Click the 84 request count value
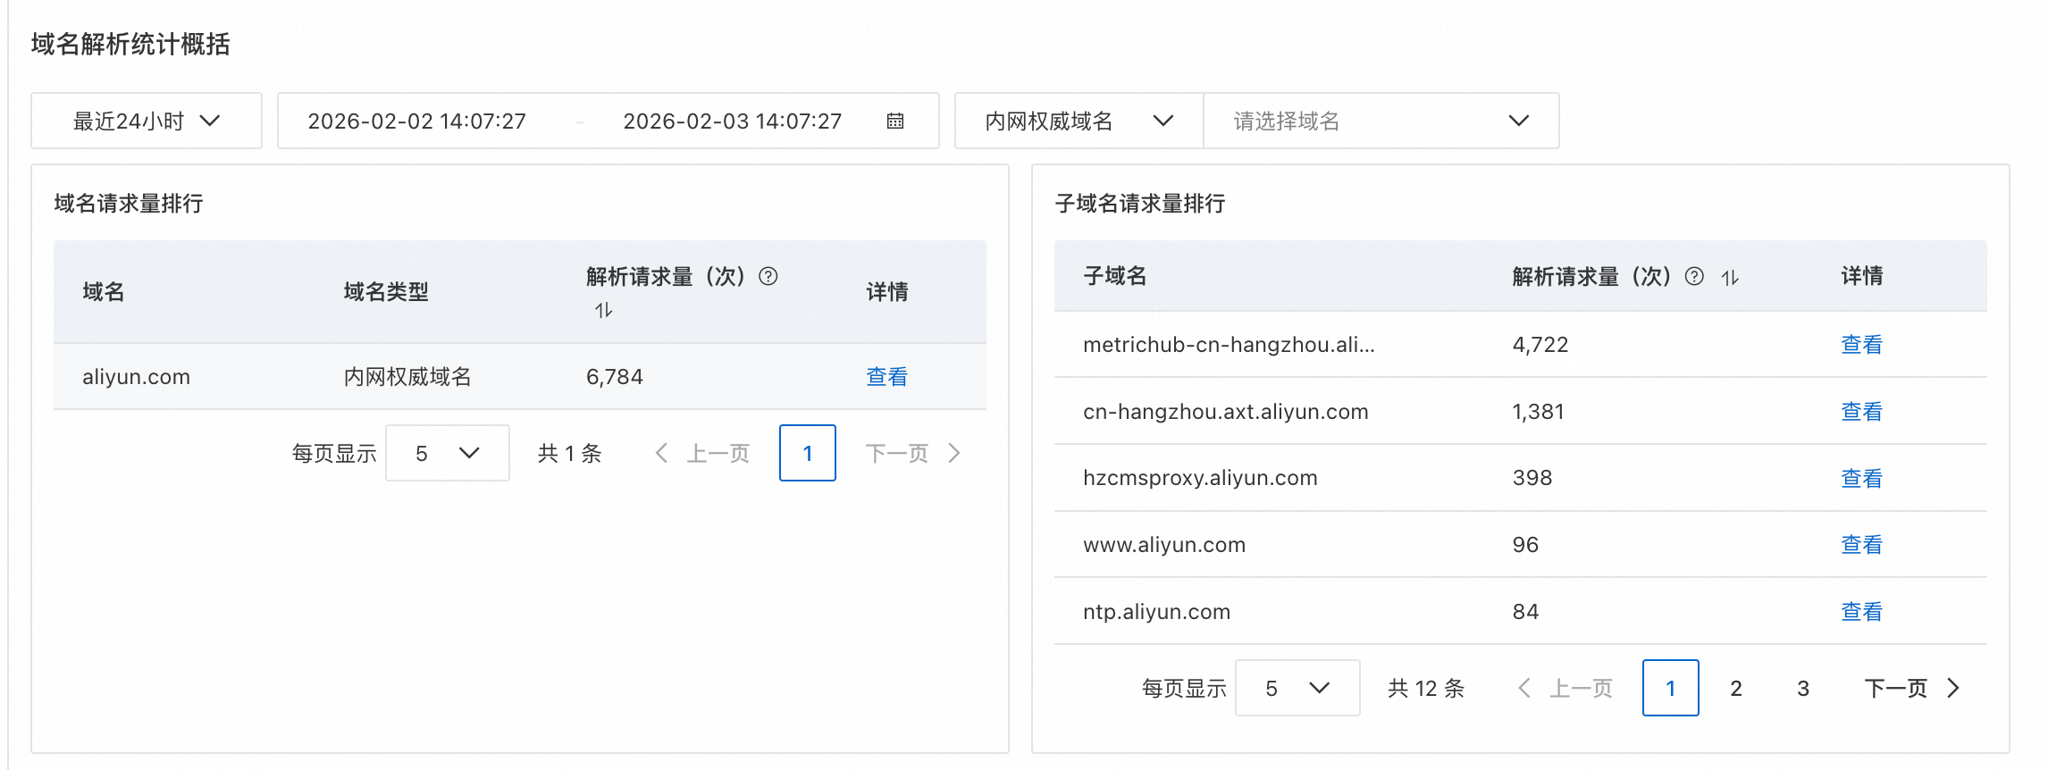The width and height of the screenshot is (2048, 770). point(1525,612)
